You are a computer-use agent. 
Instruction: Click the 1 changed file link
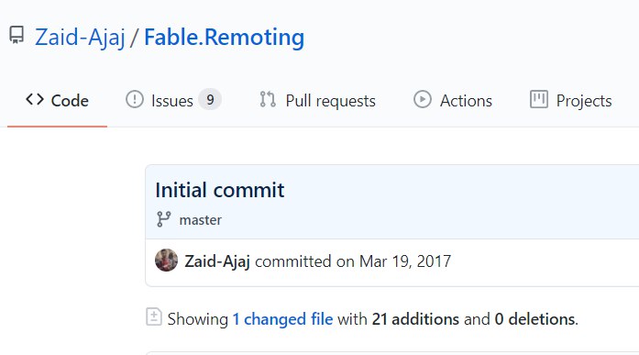coord(282,319)
